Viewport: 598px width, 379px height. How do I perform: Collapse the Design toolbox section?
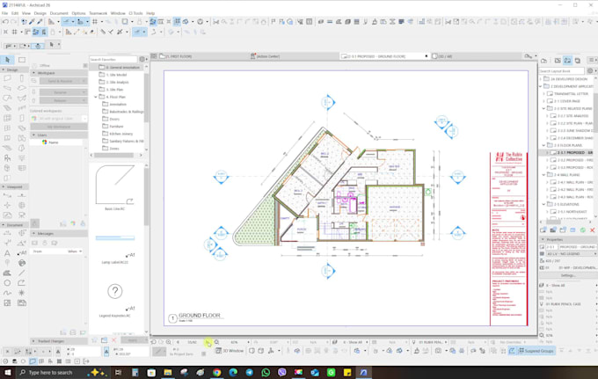[4, 69]
